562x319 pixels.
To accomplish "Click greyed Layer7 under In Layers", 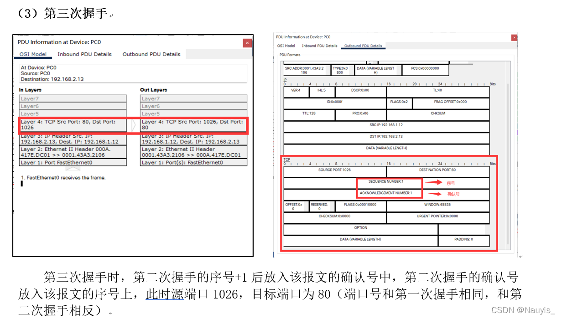I will [x=73, y=98].
